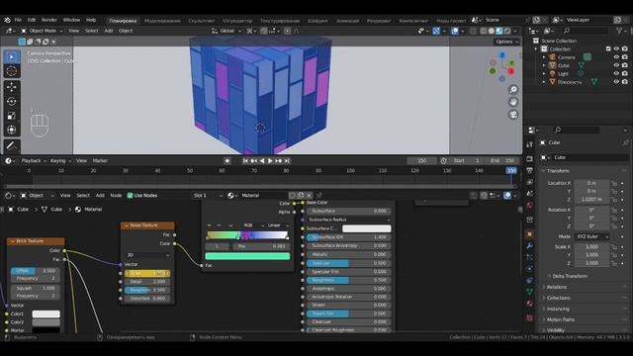Select the Rotate tool
Screen dimensions: 633x356
click(11, 101)
